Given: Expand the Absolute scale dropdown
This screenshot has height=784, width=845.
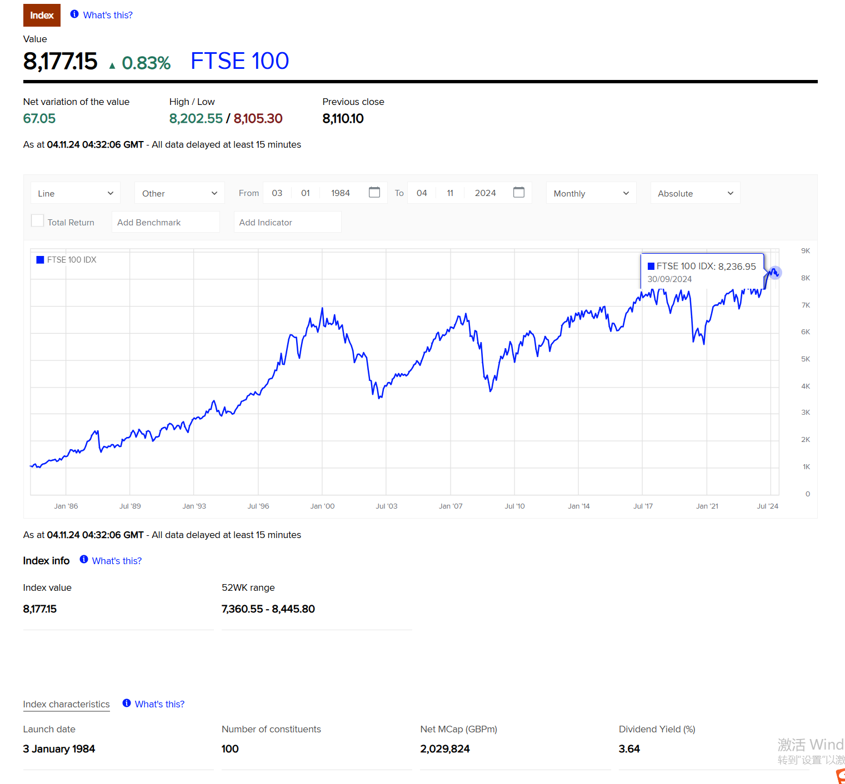Looking at the screenshot, I should pyautogui.click(x=696, y=193).
